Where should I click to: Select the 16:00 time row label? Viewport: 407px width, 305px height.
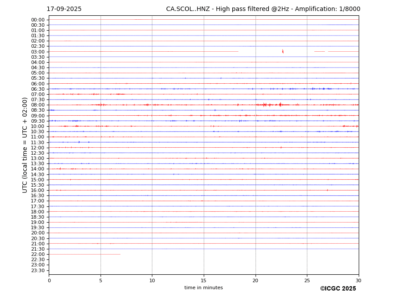coord(38,191)
